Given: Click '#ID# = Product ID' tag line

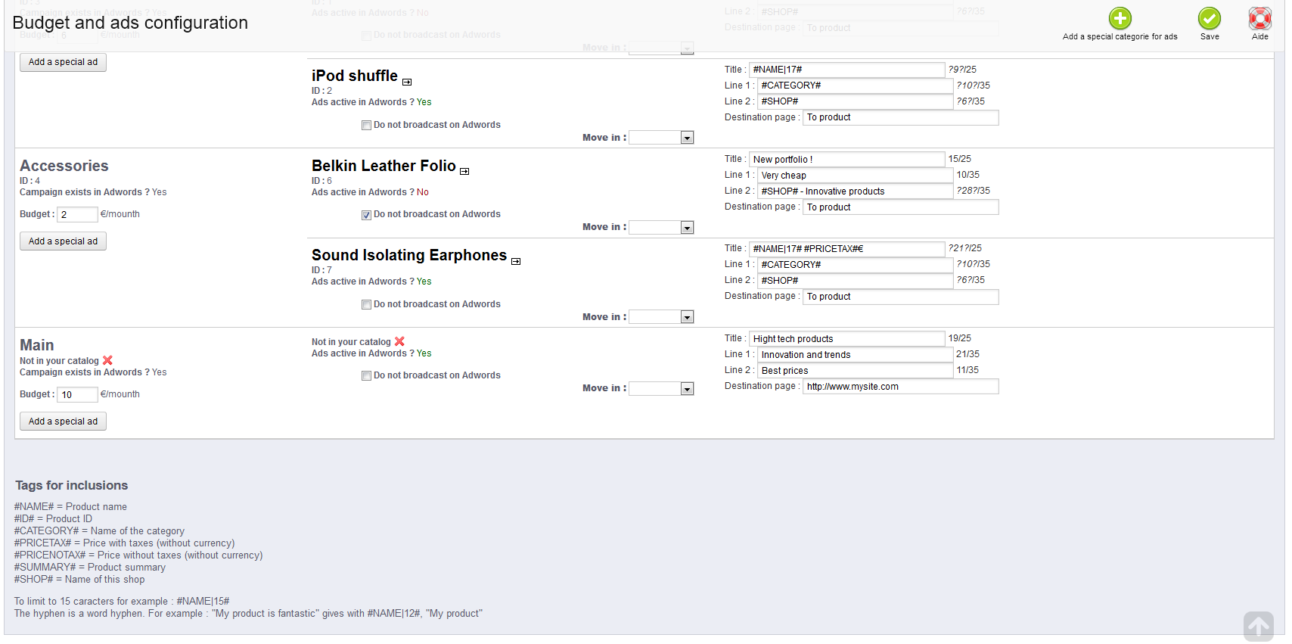Looking at the screenshot, I should point(53,519).
